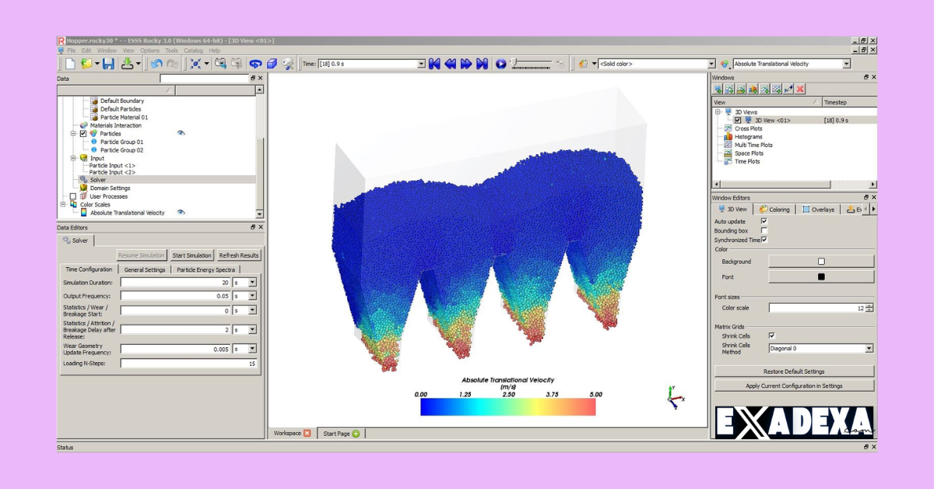Check the User Processes checkbox
Screen dimensions: 934x489
[x=73, y=196]
